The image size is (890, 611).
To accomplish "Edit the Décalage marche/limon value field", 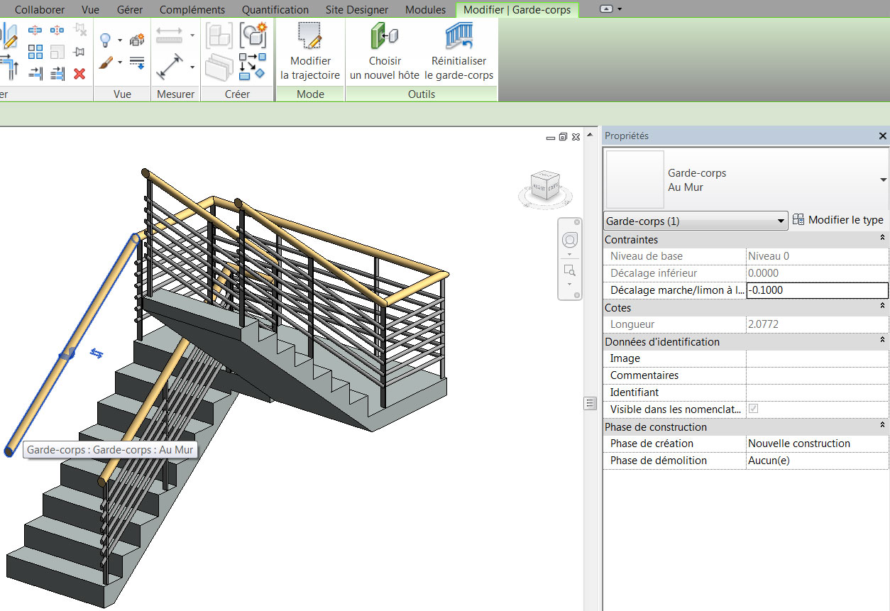I will [x=816, y=290].
